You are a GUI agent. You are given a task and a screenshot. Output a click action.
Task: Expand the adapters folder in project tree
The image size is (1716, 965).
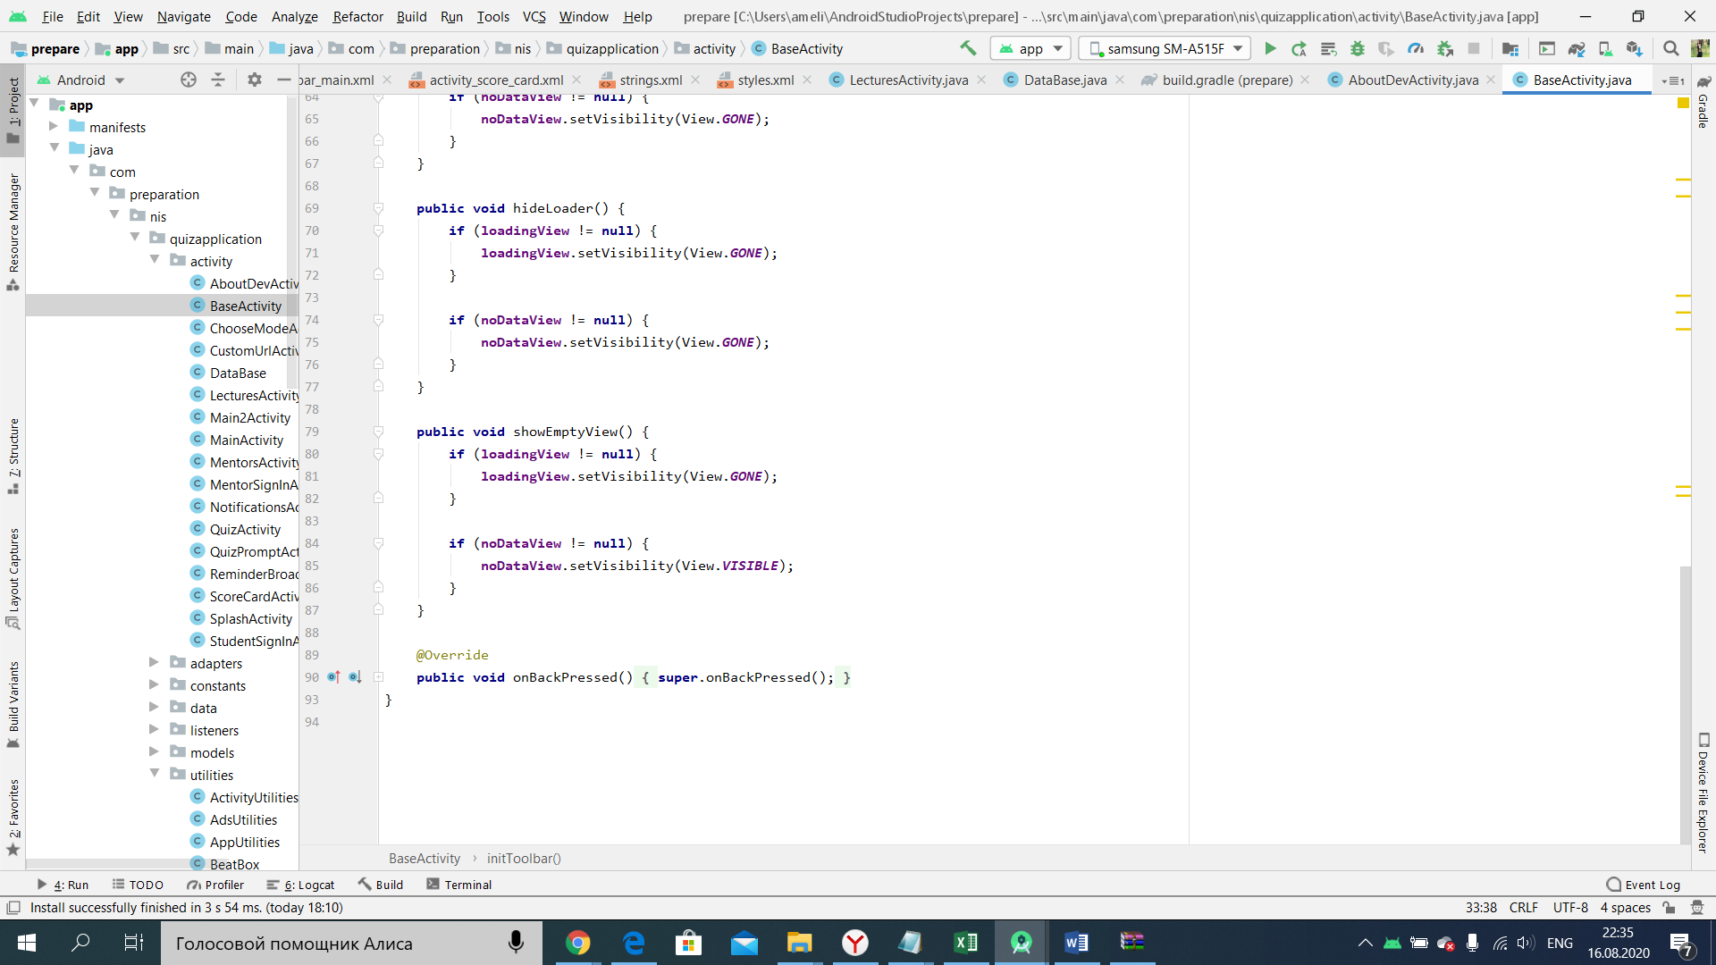pyautogui.click(x=154, y=662)
